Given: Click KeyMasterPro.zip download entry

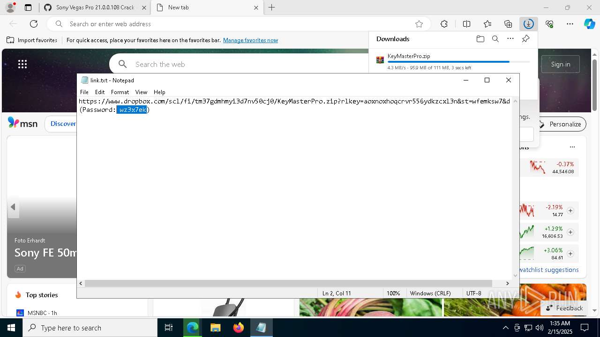Looking at the screenshot, I should click(453, 61).
